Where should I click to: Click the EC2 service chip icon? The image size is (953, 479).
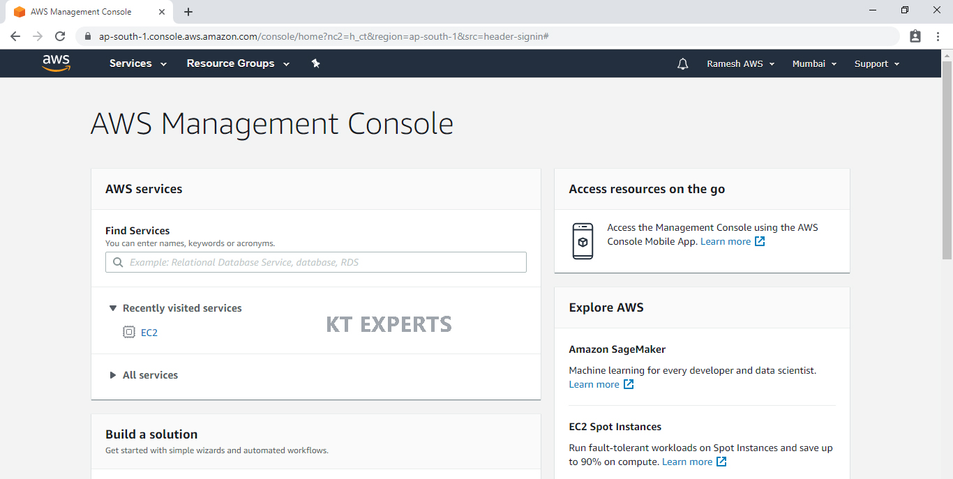[x=129, y=333]
